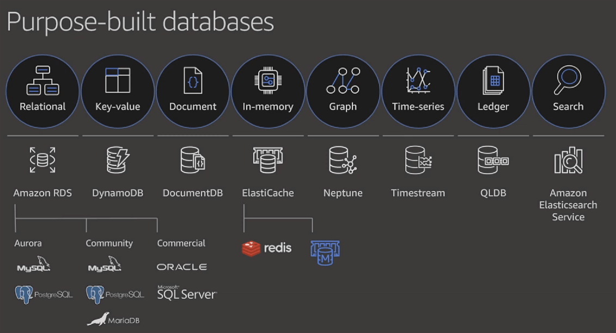Screen dimensions: 616x333
Task: Click the Graph database nodes icon
Action: 343,80
